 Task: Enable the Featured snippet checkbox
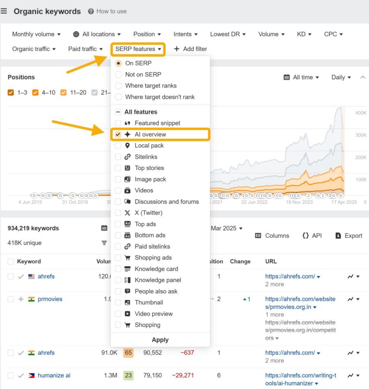coord(119,123)
